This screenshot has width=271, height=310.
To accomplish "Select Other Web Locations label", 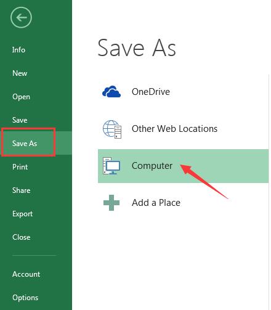I will [174, 129].
